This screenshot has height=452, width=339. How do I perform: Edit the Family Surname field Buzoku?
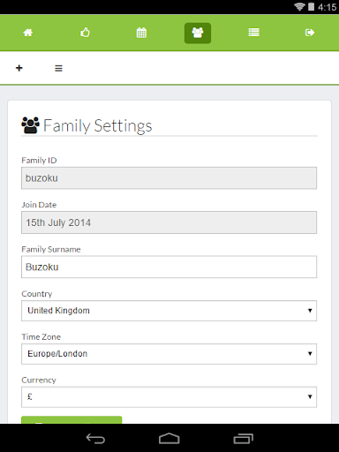click(169, 267)
